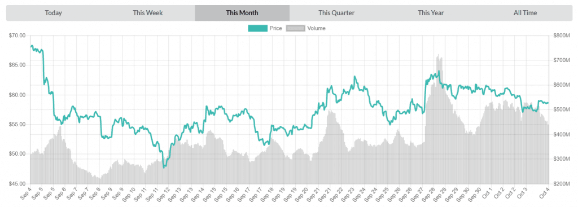Toggle the Price series via legend label
Image resolution: width=578 pixels, height=207 pixels.
pos(275,28)
